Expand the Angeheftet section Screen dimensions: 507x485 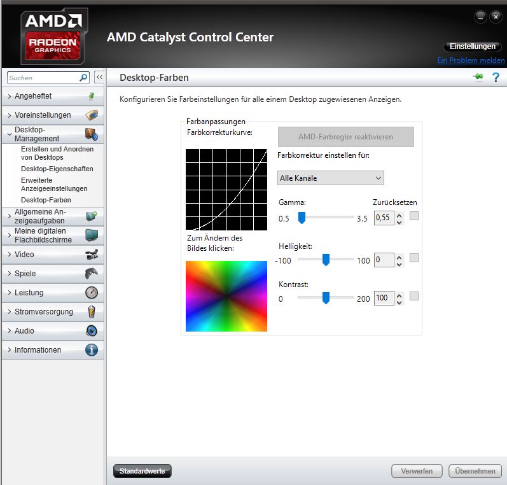click(x=10, y=96)
